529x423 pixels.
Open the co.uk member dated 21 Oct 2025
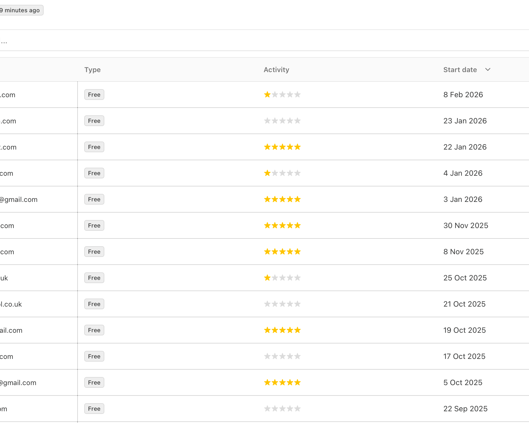(x=11, y=304)
